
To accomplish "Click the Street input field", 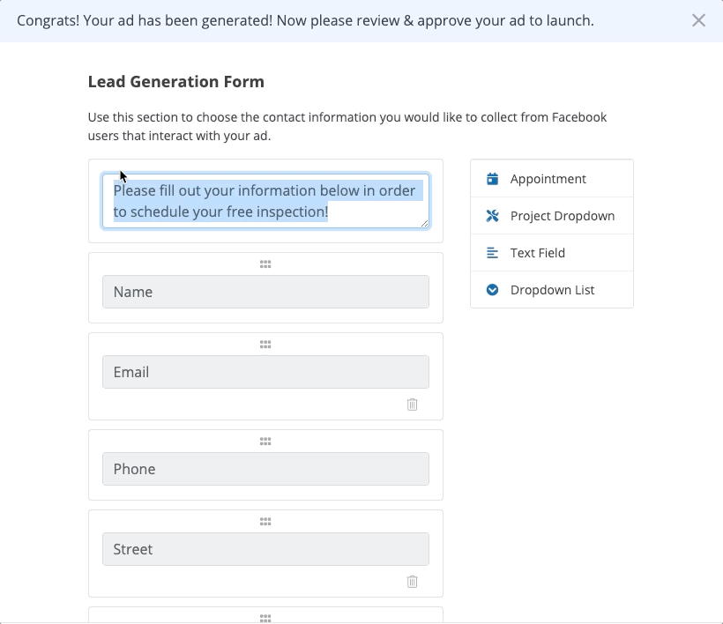I will pos(265,549).
